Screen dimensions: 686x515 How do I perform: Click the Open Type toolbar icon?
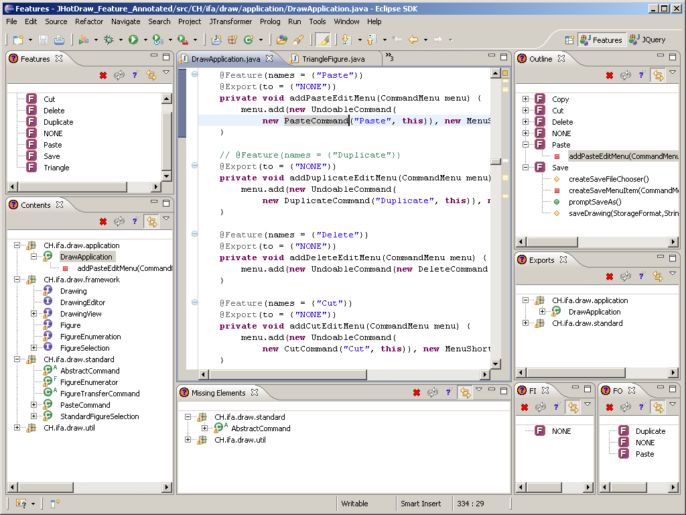tap(282, 40)
